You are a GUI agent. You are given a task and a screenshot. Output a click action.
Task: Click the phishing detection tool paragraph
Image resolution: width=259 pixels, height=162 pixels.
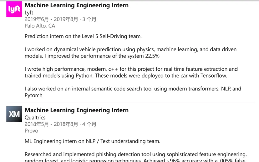[x=136, y=157]
